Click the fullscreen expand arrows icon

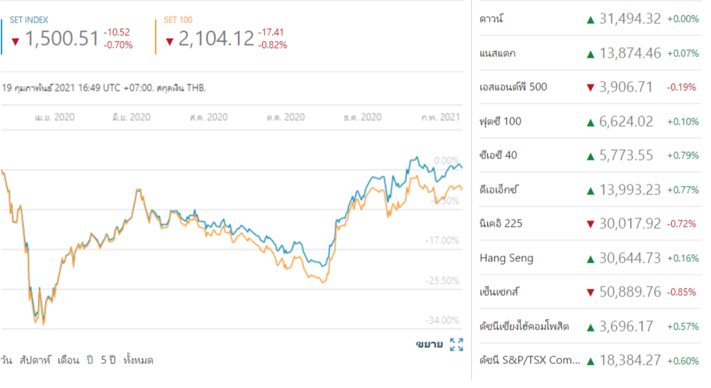coord(456,344)
